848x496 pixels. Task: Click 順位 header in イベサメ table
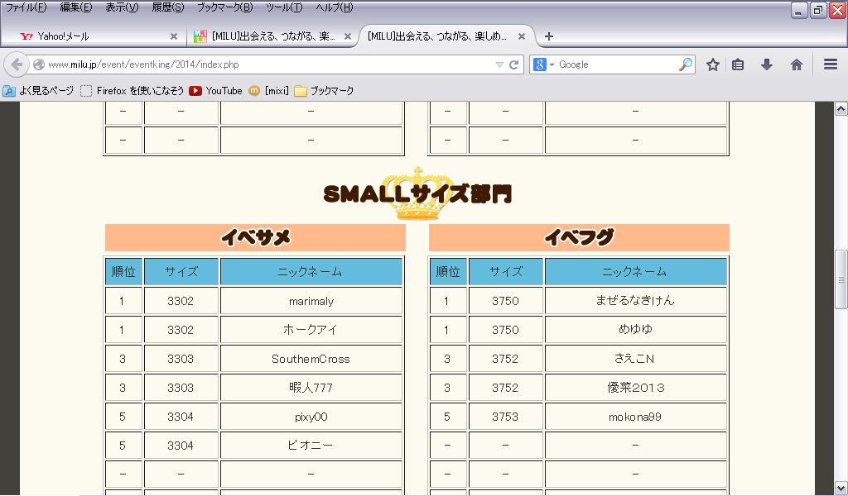click(124, 271)
